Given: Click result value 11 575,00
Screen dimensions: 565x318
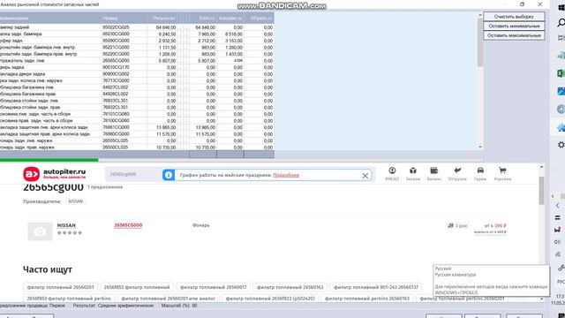Looking at the screenshot, I should 166,134.
